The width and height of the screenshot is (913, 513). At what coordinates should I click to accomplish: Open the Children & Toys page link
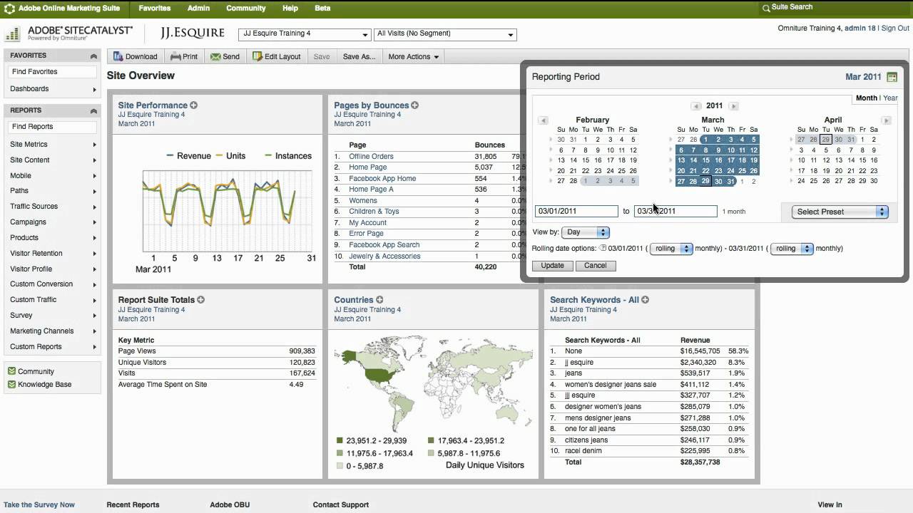coord(374,212)
